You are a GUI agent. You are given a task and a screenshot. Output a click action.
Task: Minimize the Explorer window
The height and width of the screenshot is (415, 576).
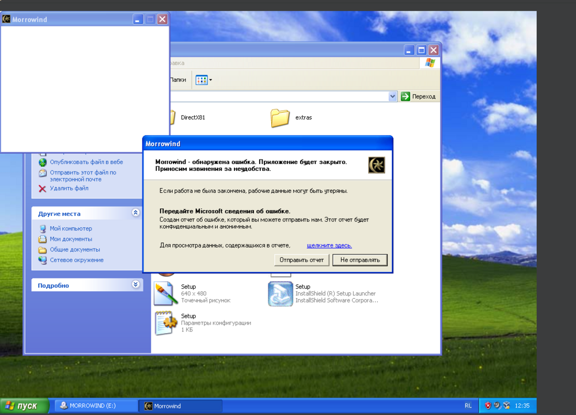(409, 50)
